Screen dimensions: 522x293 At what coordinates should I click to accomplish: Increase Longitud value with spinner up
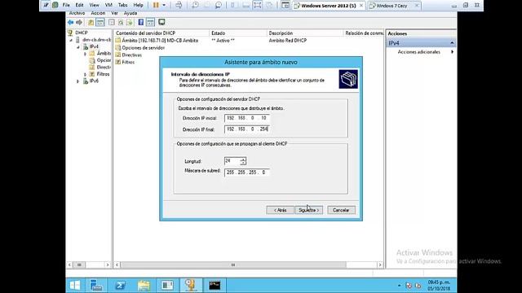pyautogui.click(x=243, y=160)
